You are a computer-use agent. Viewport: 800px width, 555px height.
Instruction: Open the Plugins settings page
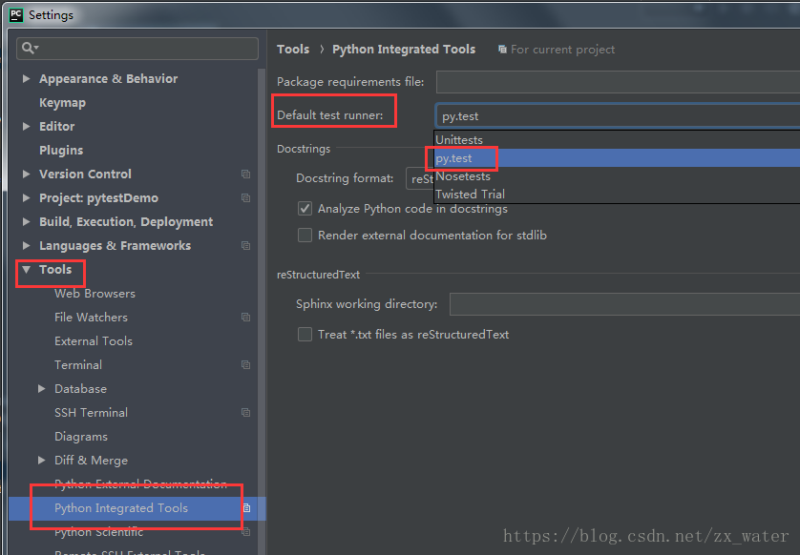coord(61,151)
